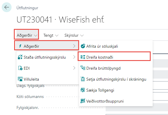This screenshot has height=115, width=168.
Task: Open the Tengt dropdown menu
Action: coord(51,35)
